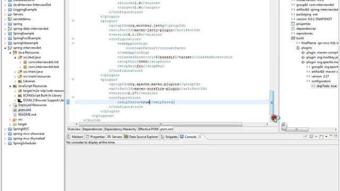Fold the maven-surefire-plugin plugin block
Screen dimensions: 340x191
click(x=73, y=79)
